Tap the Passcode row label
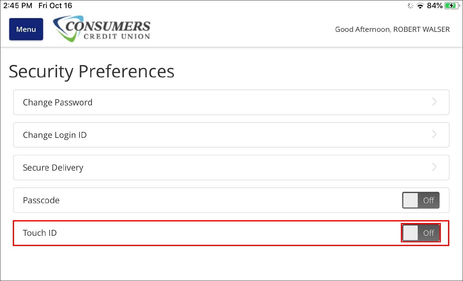This screenshot has width=463, height=281. [x=41, y=200]
